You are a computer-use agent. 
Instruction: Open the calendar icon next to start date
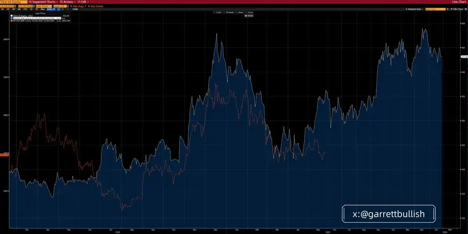pyautogui.click(x=14, y=6)
